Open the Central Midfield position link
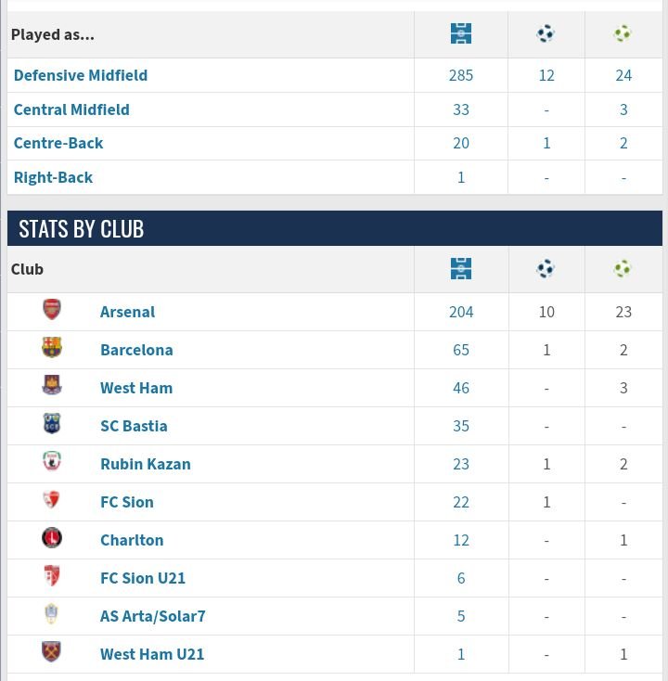The image size is (668, 681). click(71, 109)
